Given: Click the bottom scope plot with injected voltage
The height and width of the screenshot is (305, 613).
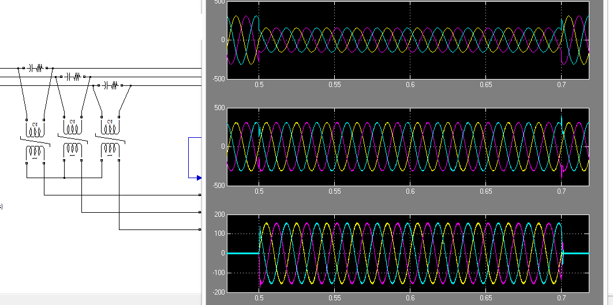Looking at the screenshot, I should point(408,253).
